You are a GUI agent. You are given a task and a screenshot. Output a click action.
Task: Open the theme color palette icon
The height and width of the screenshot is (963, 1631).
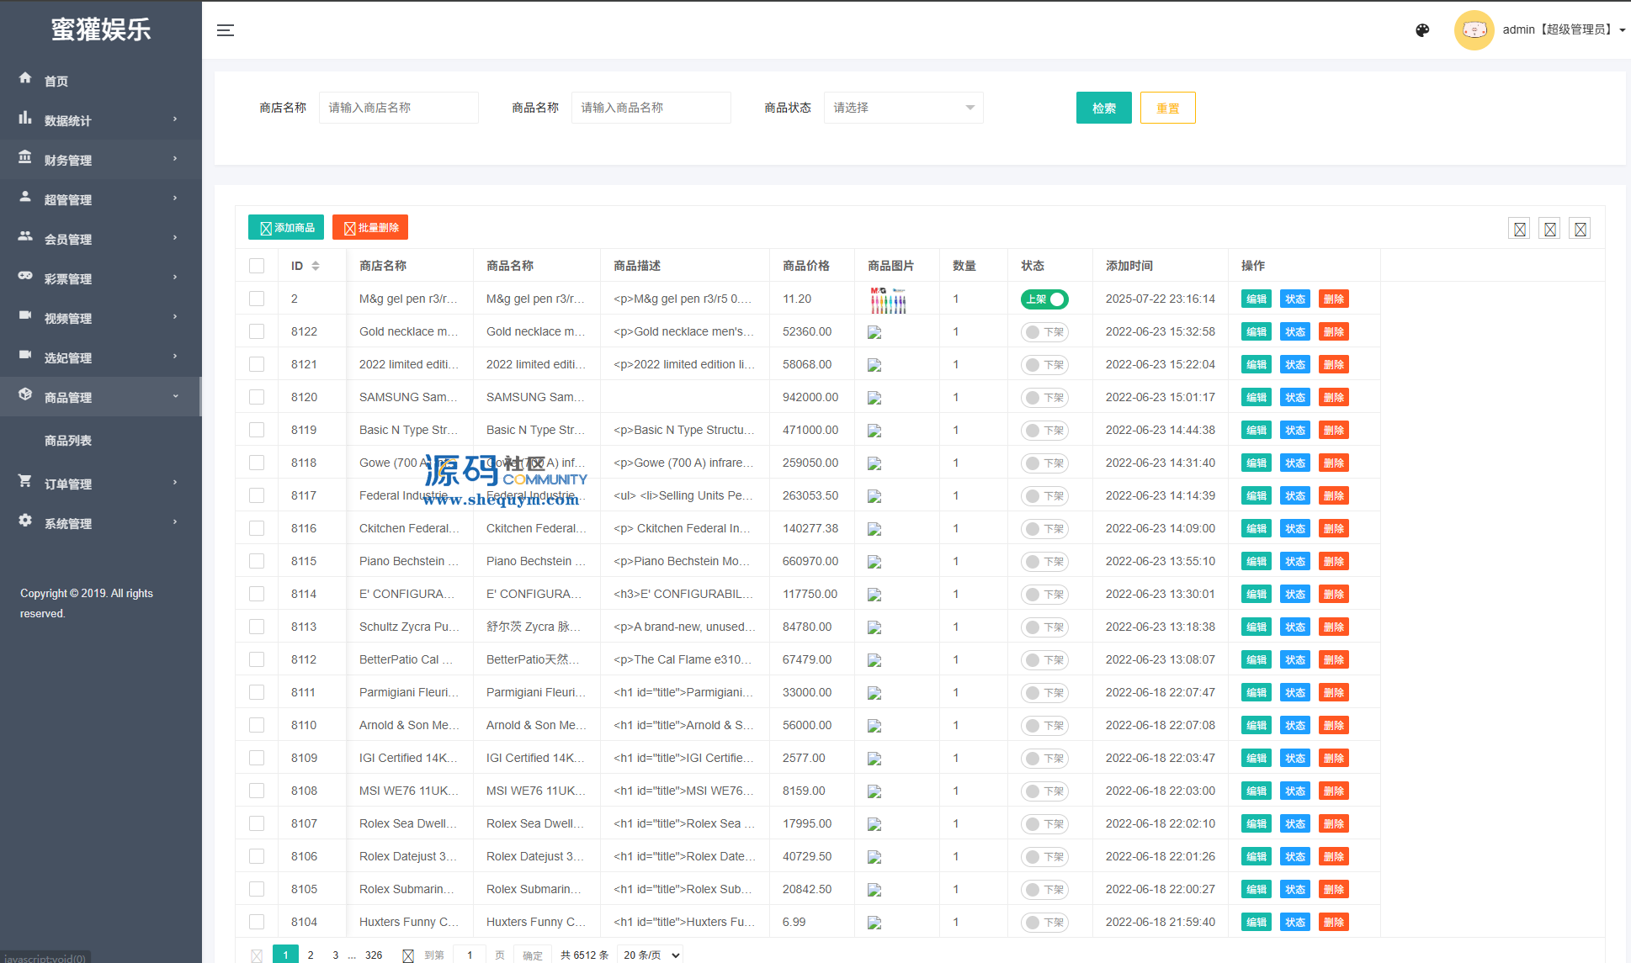click(x=1422, y=30)
